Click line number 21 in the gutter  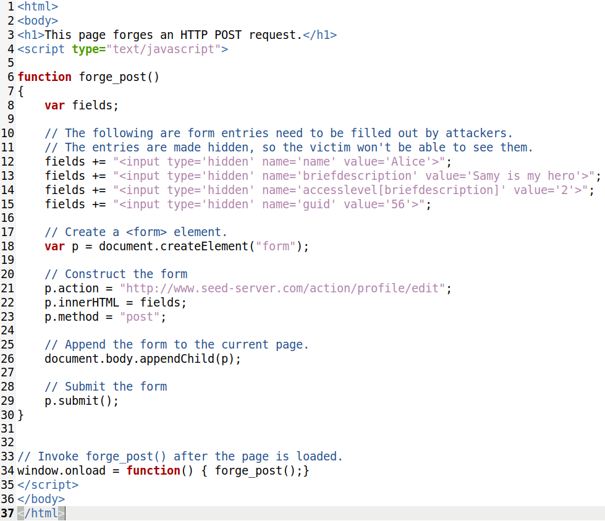[7, 288]
